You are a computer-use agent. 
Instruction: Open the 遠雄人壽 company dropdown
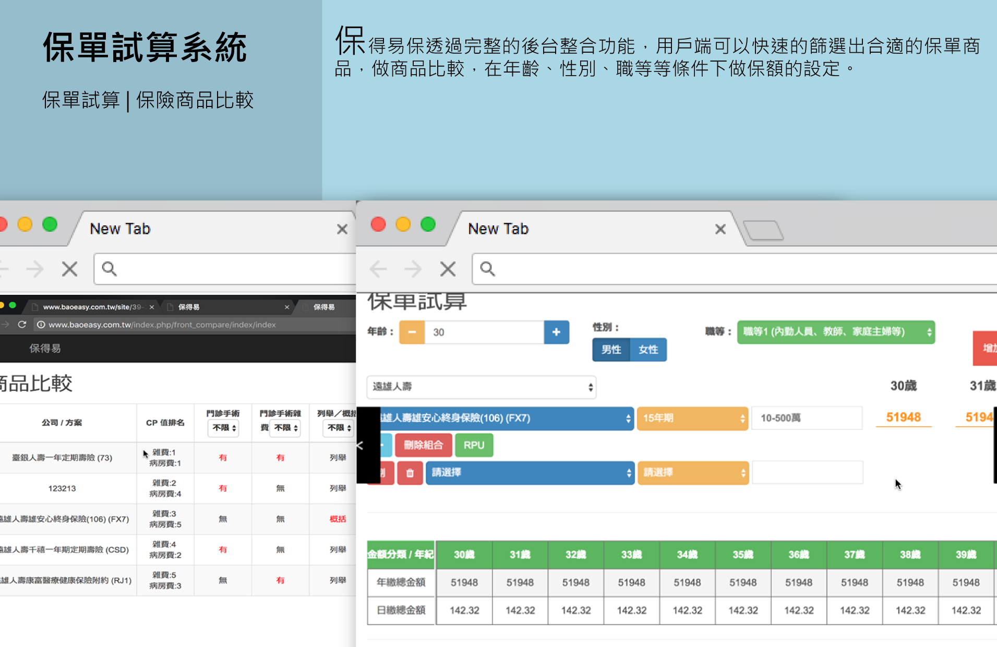[x=481, y=387]
